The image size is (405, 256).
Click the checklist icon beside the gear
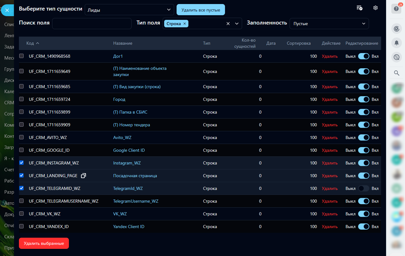coord(359,8)
